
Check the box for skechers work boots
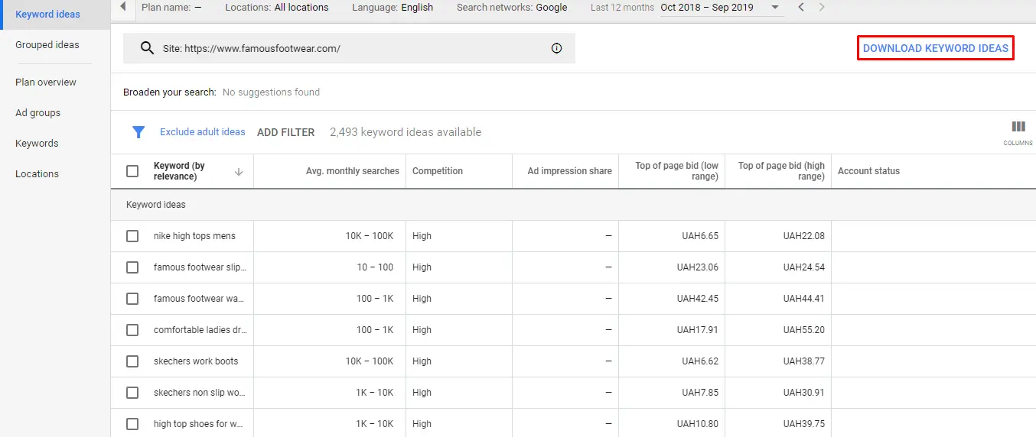click(132, 361)
